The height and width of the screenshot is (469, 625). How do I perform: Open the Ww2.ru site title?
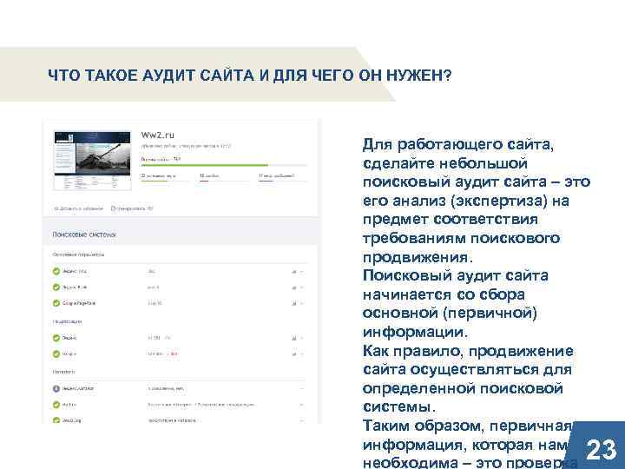pyautogui.click(x=157, y=135)
